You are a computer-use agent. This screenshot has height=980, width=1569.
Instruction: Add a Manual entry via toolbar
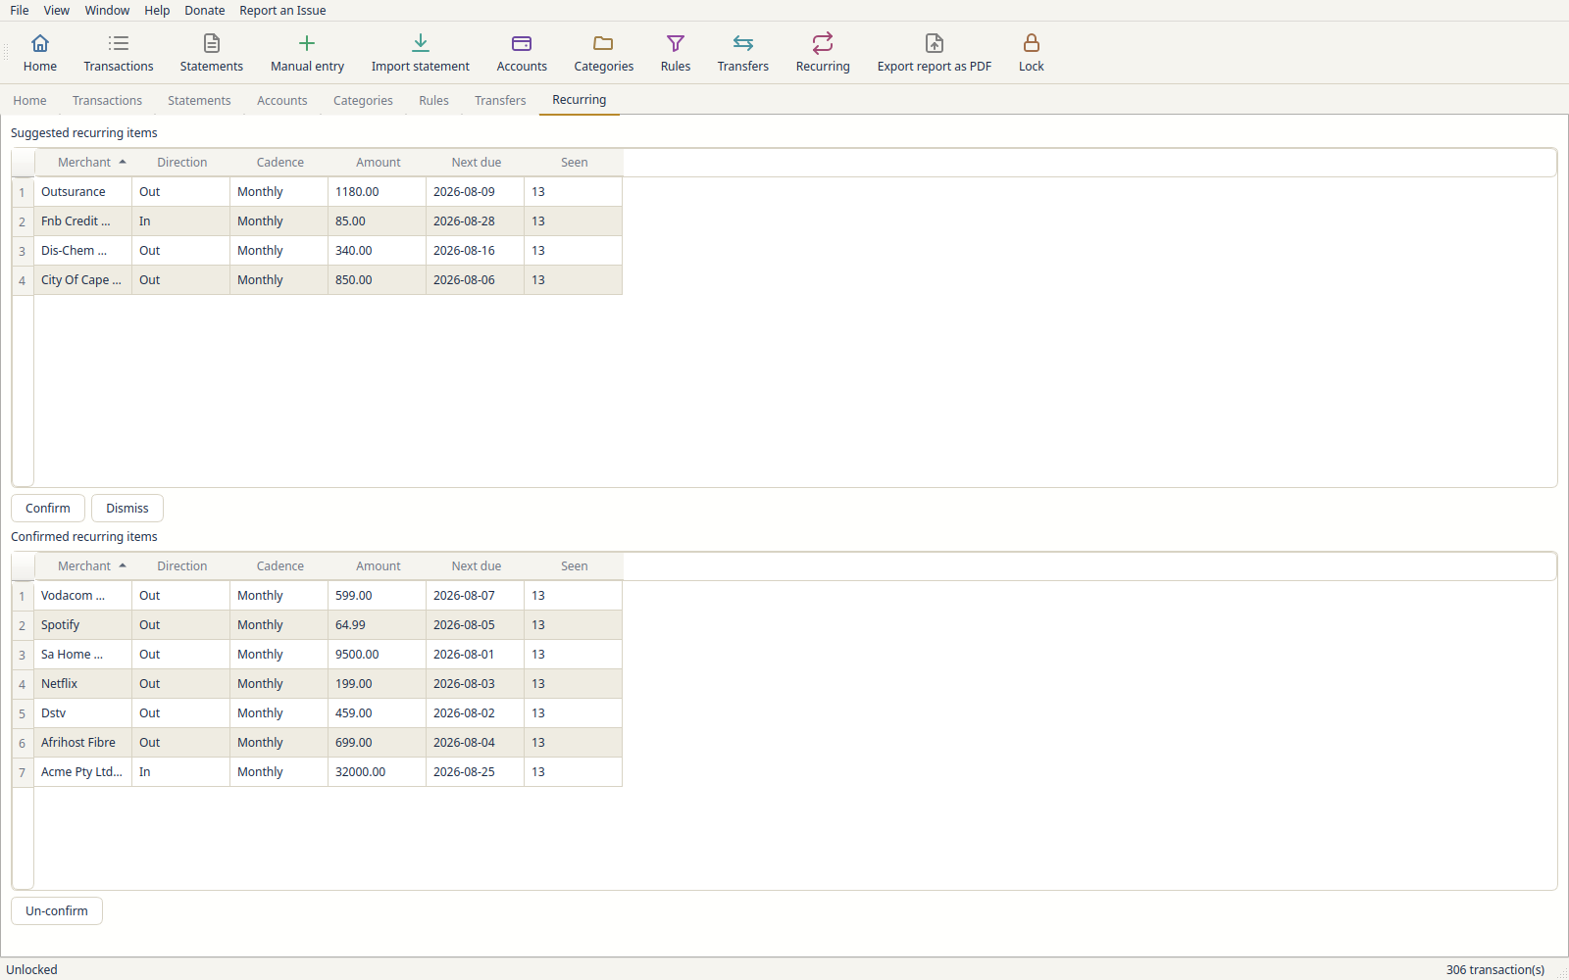click(307, 53)
